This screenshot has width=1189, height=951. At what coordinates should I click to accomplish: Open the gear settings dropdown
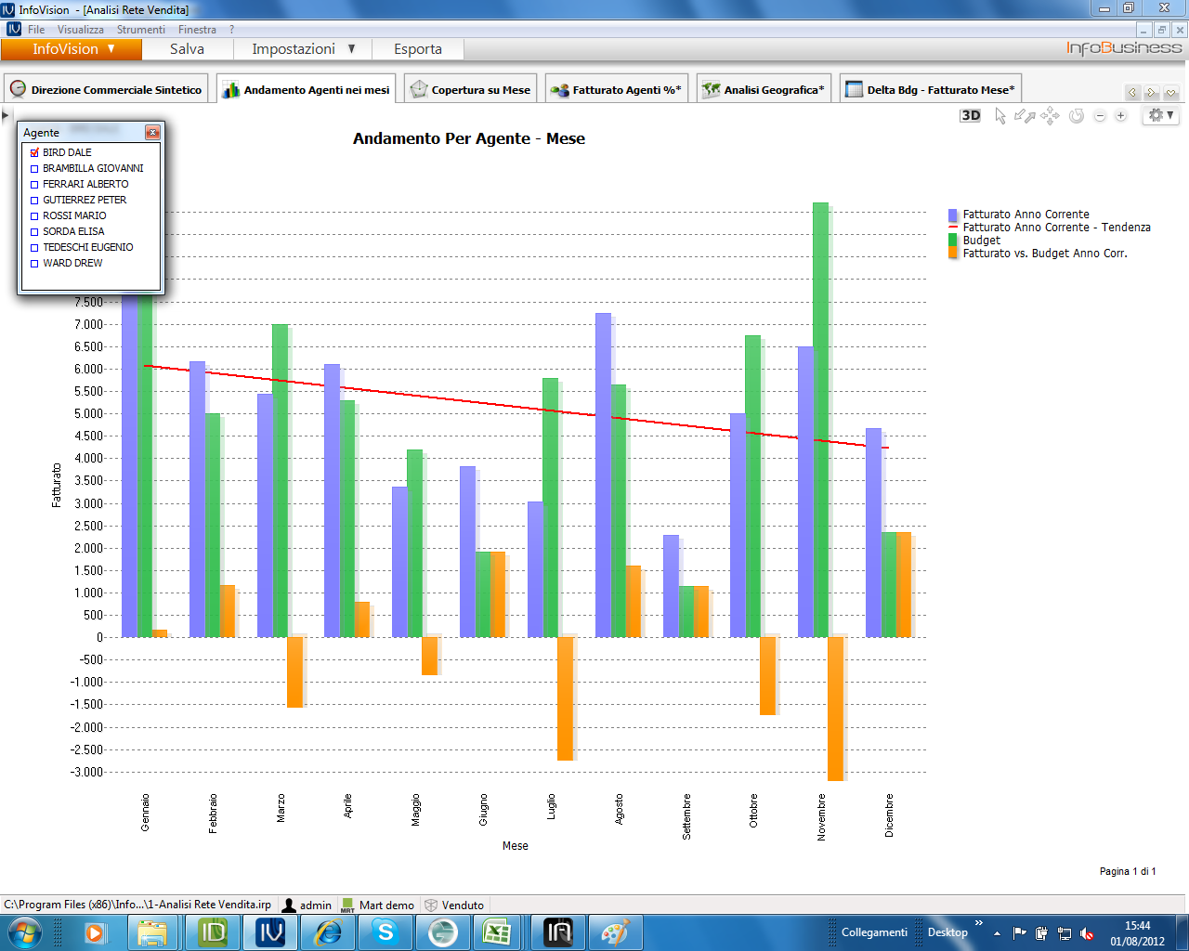1161,115
